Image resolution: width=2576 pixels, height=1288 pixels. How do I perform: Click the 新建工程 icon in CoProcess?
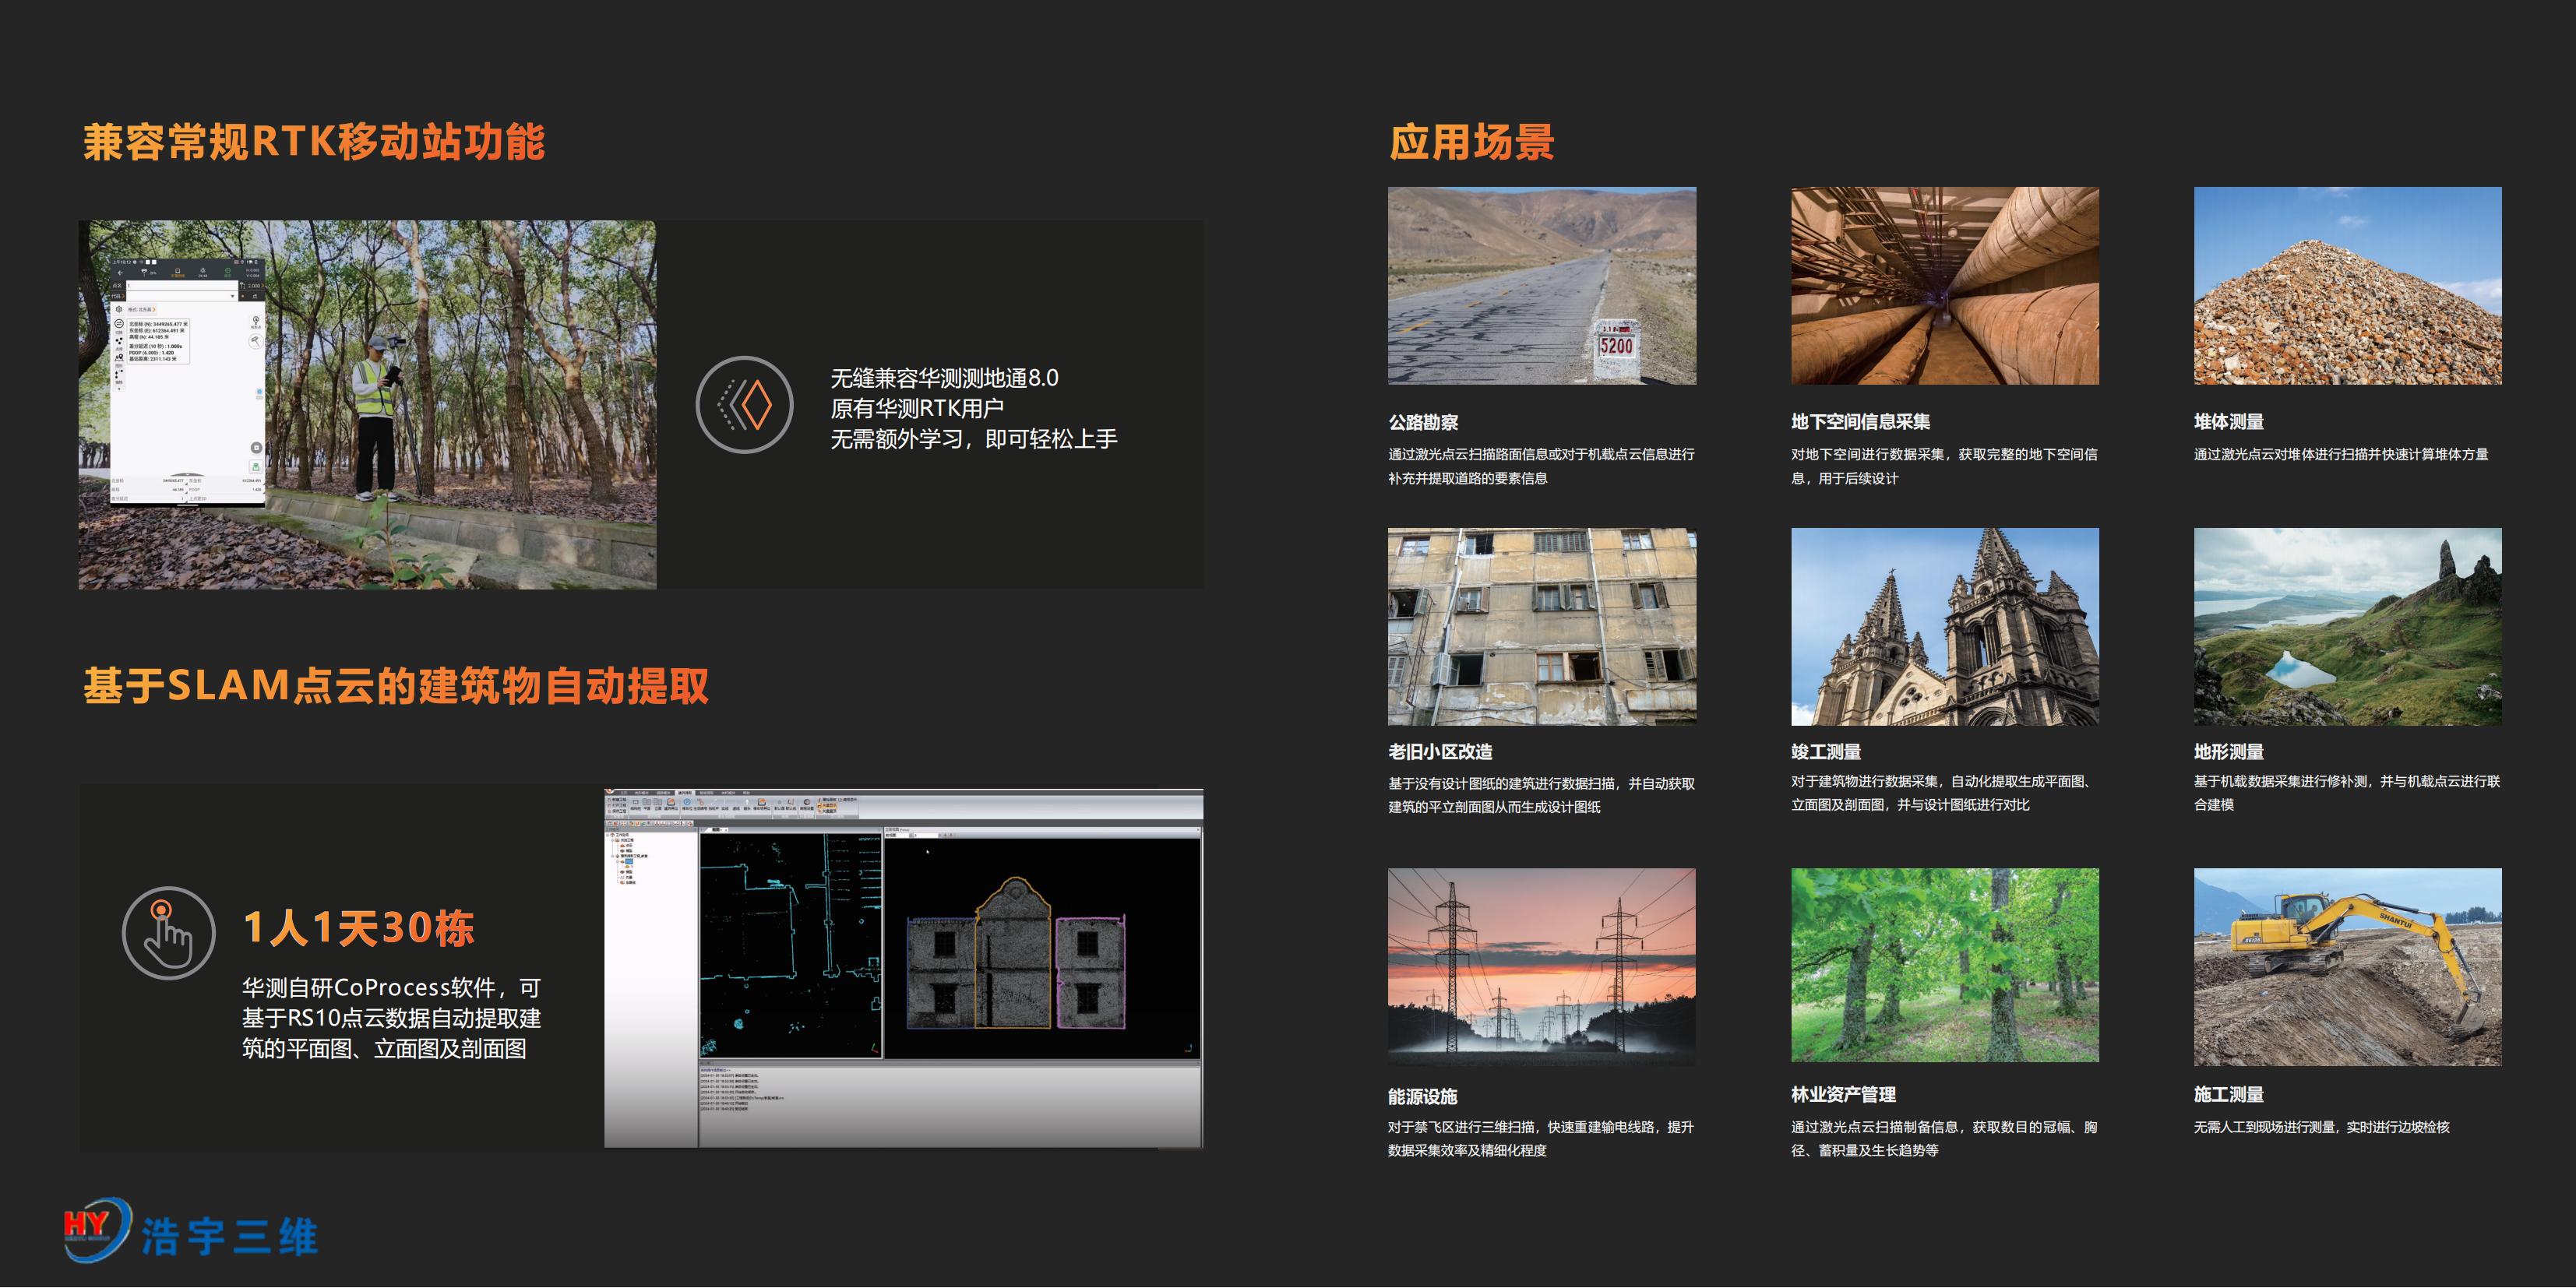pos(616,800)
